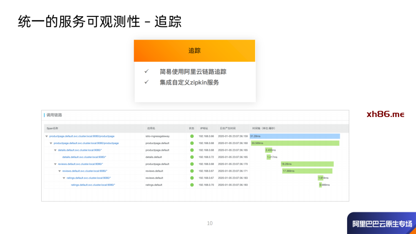The height and width of the screenshot is (234, 416).
Task: Open the ratings span link for ratings.default
Action: tap(93, 185)
